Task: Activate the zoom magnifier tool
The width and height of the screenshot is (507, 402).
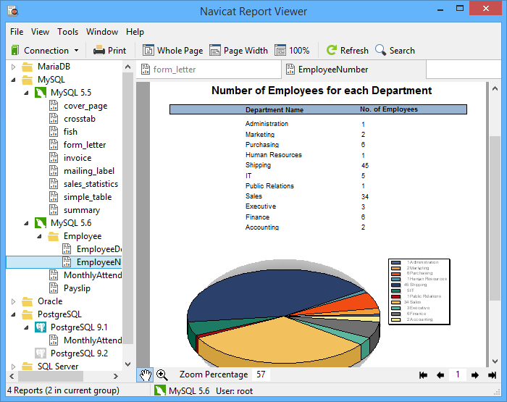Action: coord(162,375)
